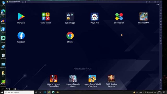Open This PC desktop icon
167x94 pixels.
point(3,3)
